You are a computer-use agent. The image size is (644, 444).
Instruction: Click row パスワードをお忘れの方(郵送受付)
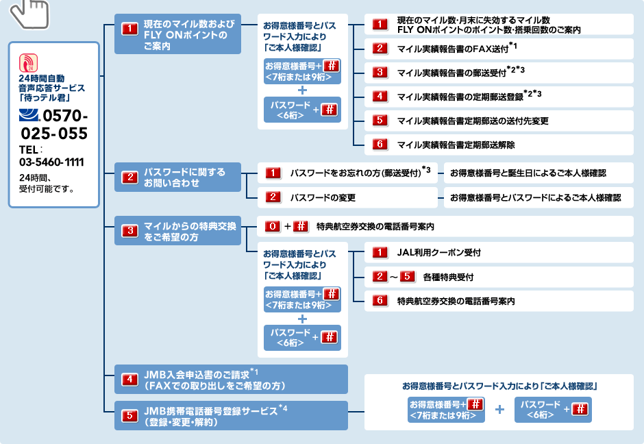coord(347,173)
